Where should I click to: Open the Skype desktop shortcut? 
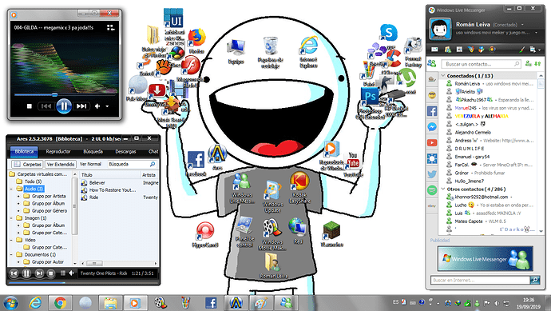point(388,33)
